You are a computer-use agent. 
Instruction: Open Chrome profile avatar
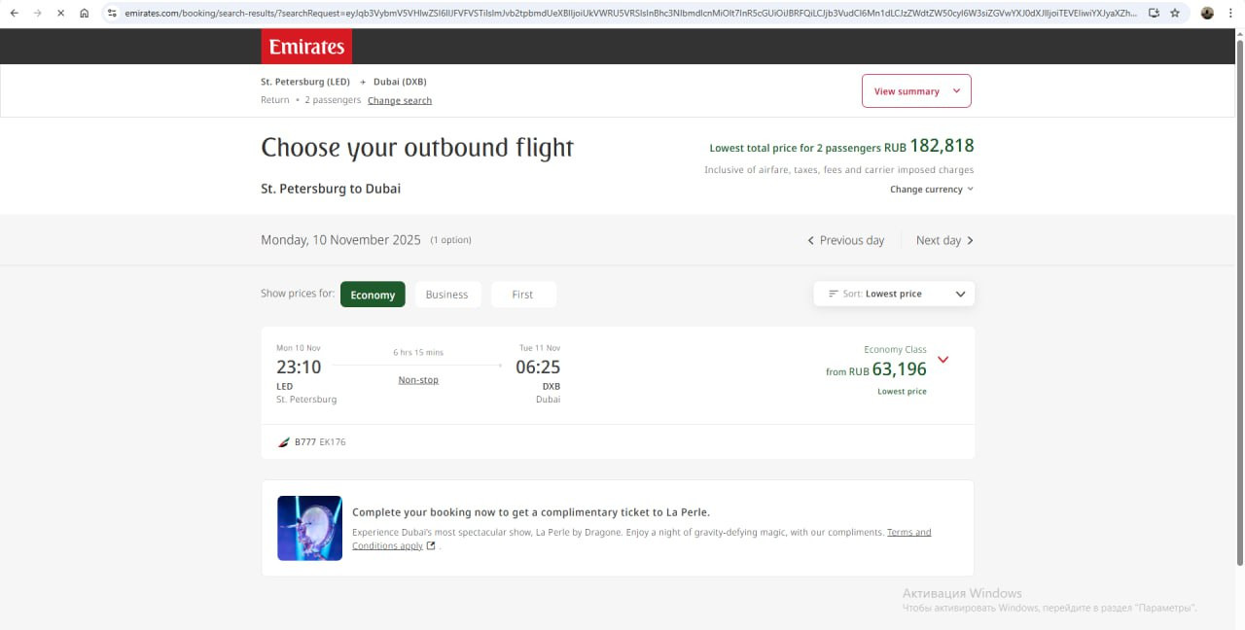(x=1207, y=14)
